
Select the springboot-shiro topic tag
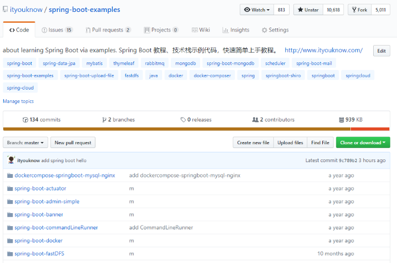(x=283, y=75)
